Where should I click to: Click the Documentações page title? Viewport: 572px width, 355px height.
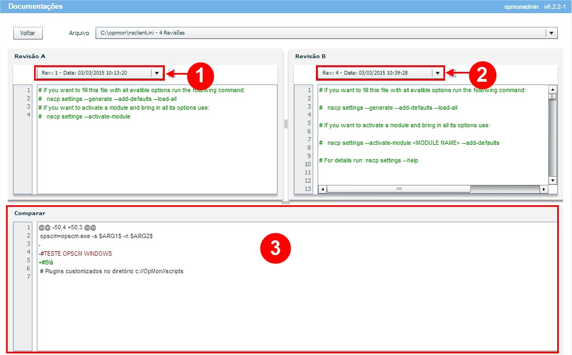click(35, 7)
